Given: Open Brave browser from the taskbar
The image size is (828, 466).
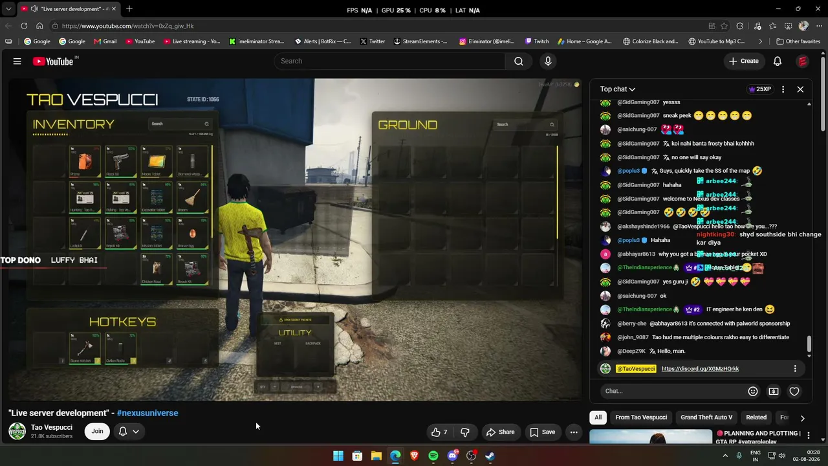Looking at the screenshot, I should tap(414, 456).
